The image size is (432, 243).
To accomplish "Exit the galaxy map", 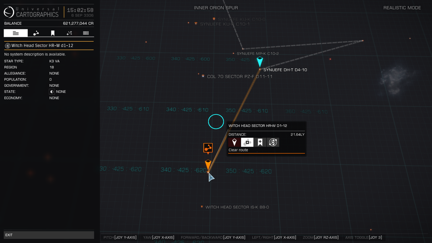I will tap(49, 235).
